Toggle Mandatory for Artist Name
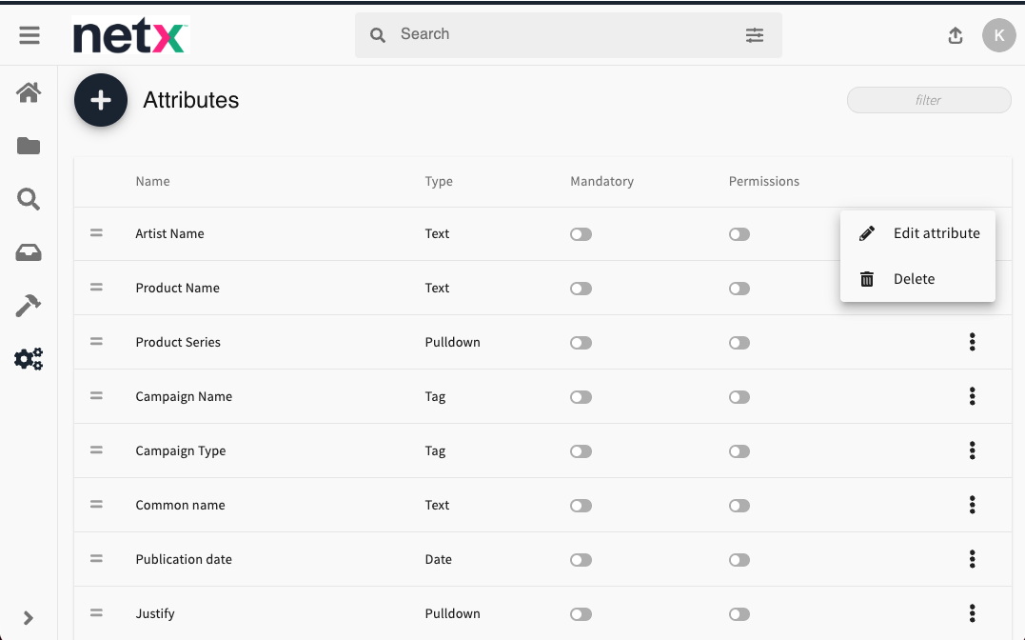 (x=581, y=234)
